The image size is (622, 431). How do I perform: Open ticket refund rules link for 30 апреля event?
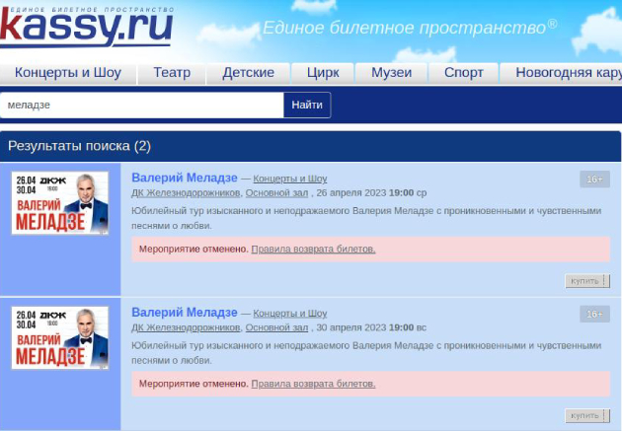(313, 384)
